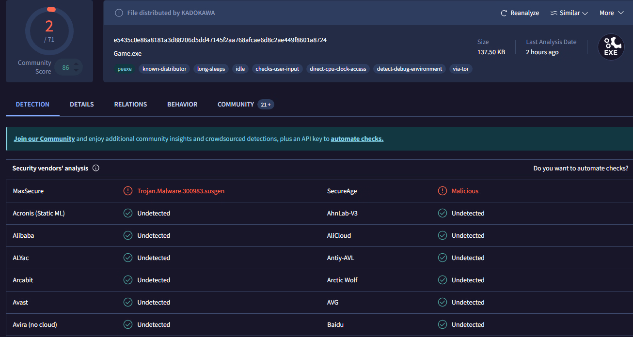Click the red warning icon for MaxSecure detection
The width and height of the screenshot is (633, 337).
coord(128,191)
